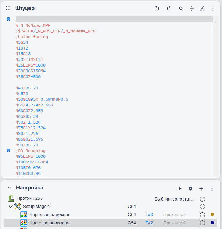Viewport: 222px width, 229px height.
Task: Open the Штуцер panel three-dot menu
Action: [213, 9]
